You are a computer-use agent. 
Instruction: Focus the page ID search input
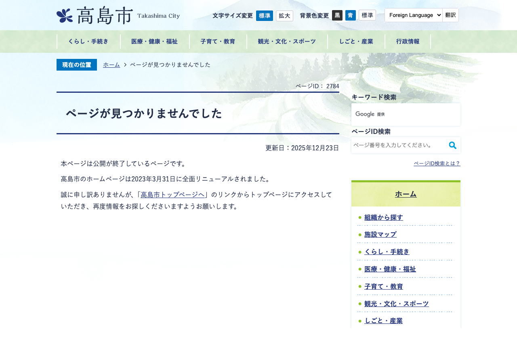click(399, 145)
